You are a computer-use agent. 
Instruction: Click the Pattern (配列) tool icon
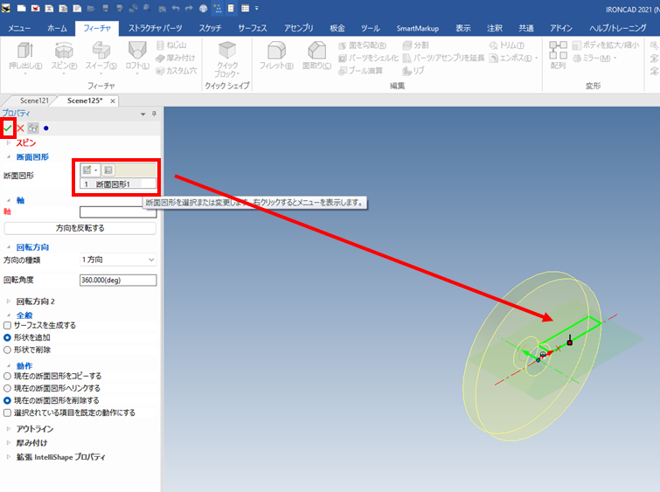[558, 54]
